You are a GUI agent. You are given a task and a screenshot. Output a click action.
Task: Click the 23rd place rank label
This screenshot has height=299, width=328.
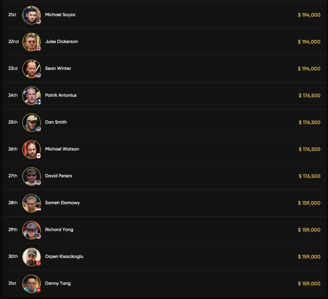coord(13,68)
